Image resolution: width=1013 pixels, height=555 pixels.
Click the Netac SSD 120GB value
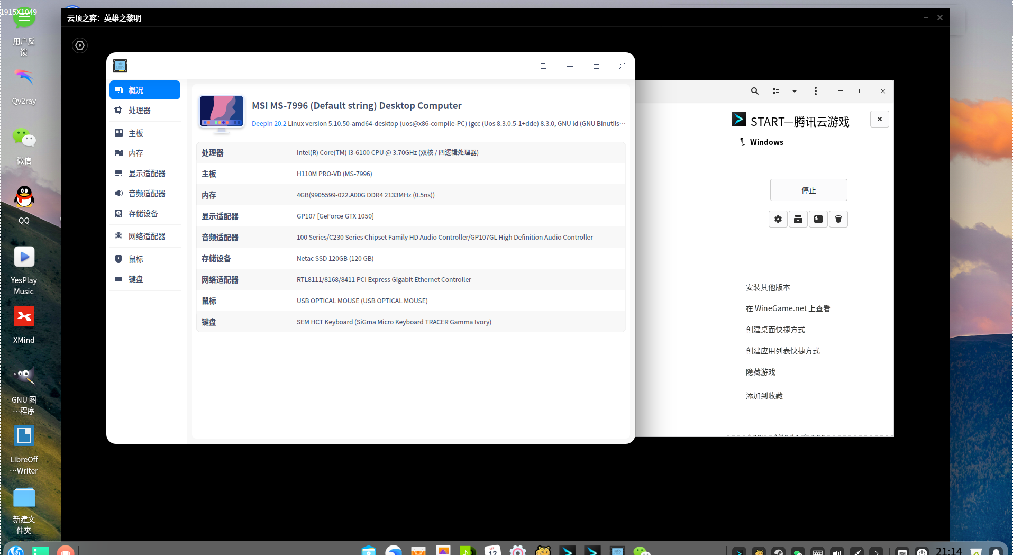tap(335, 258)
